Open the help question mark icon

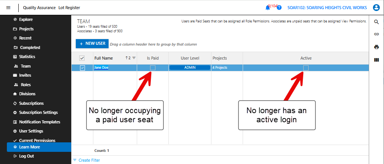279,8
